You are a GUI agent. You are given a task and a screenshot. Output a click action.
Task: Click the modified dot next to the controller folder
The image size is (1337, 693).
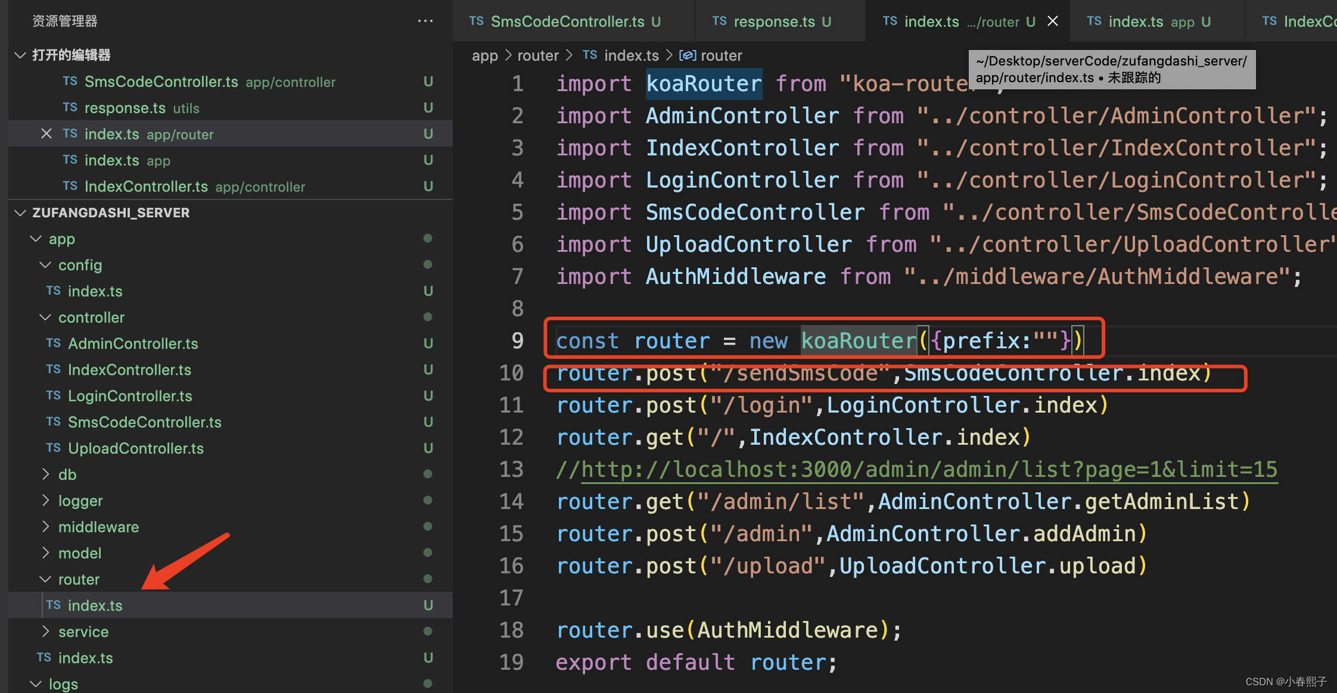(x=427, y=317)
